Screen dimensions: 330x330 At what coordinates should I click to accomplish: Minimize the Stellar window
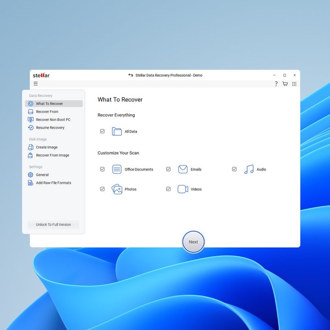point(274,75)
